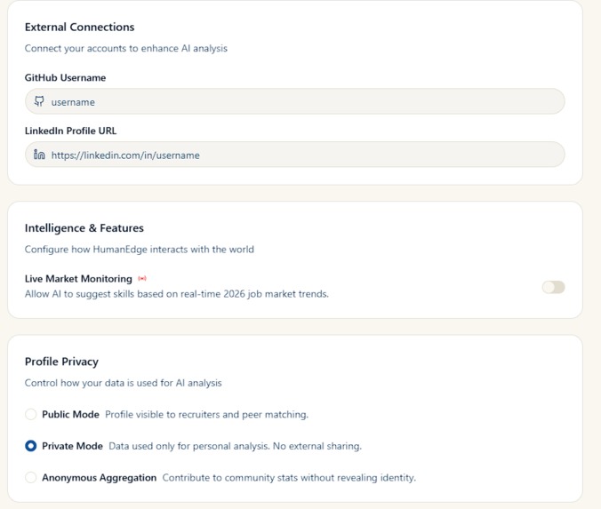Click the Profile Privacy heading
The width and height of the screenshot is (601, 509).
click(x=61, y=362)
